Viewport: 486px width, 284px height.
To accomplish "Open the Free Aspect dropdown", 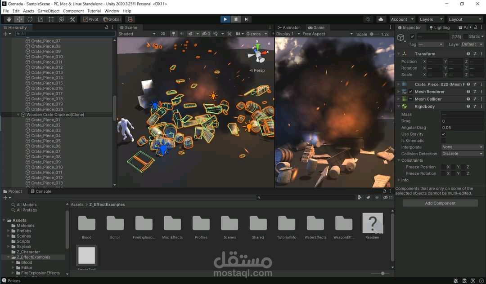I will tap(328, 34).
